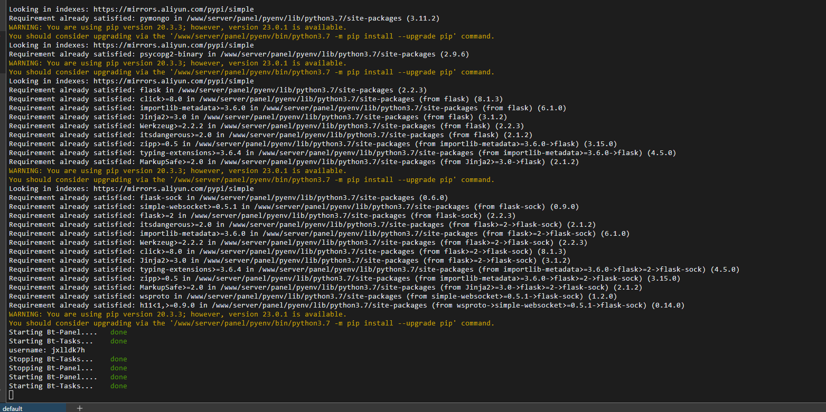This screenshot has height=412, width=826.
Task: Click the terminal cursor block at prompt
Action: click(11, 395)
